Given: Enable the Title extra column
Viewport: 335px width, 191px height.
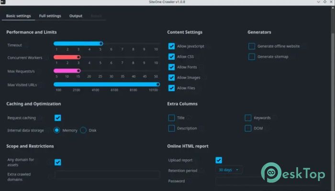Looking at the screenshot, I should (x=171, y=118).
